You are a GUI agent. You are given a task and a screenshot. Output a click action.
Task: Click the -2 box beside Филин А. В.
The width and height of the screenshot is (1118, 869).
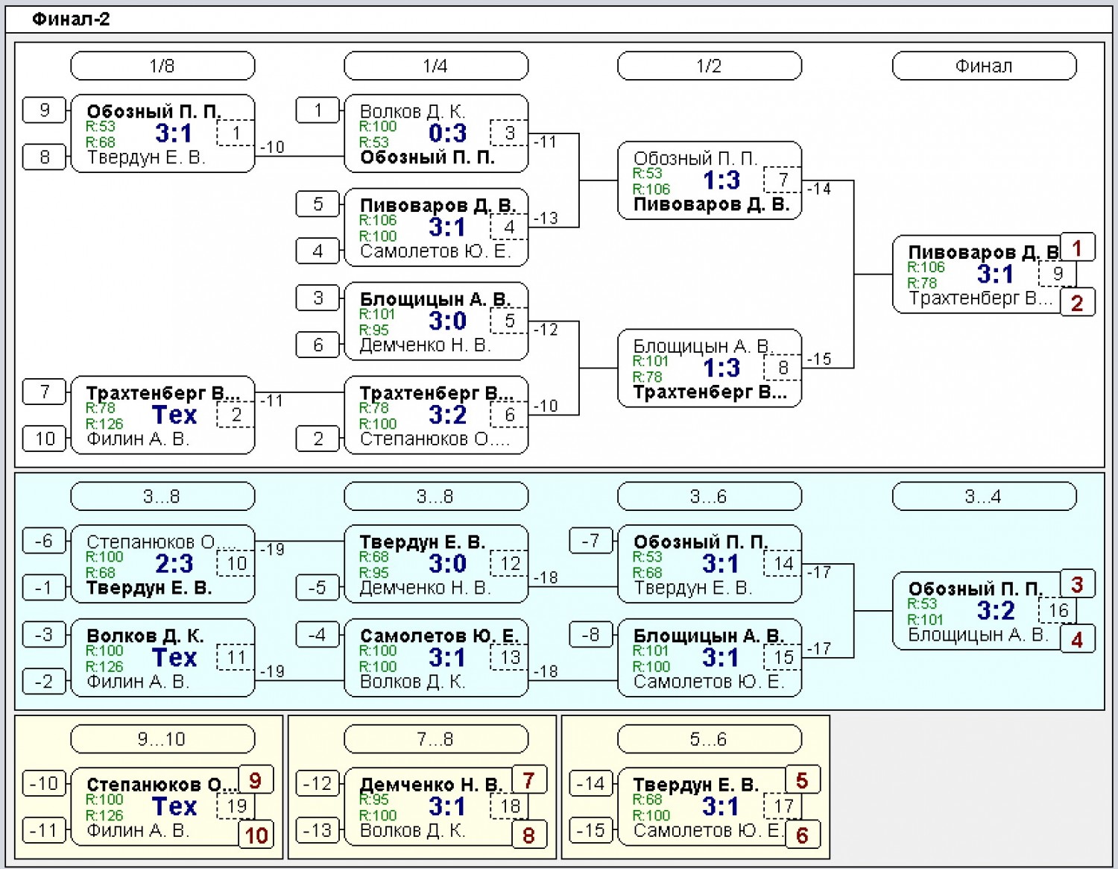(45, 681)
